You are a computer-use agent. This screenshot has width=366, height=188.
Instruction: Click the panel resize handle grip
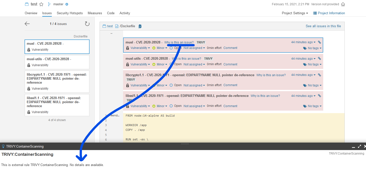[x=184, y=144]
